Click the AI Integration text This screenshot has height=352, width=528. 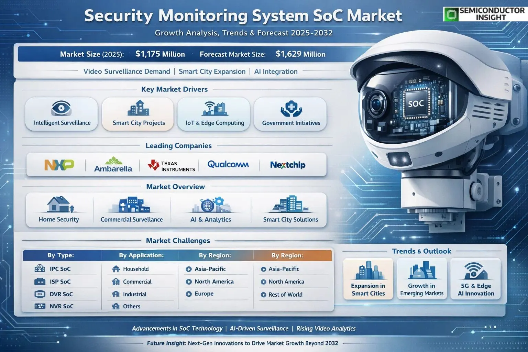coord(276,71)
